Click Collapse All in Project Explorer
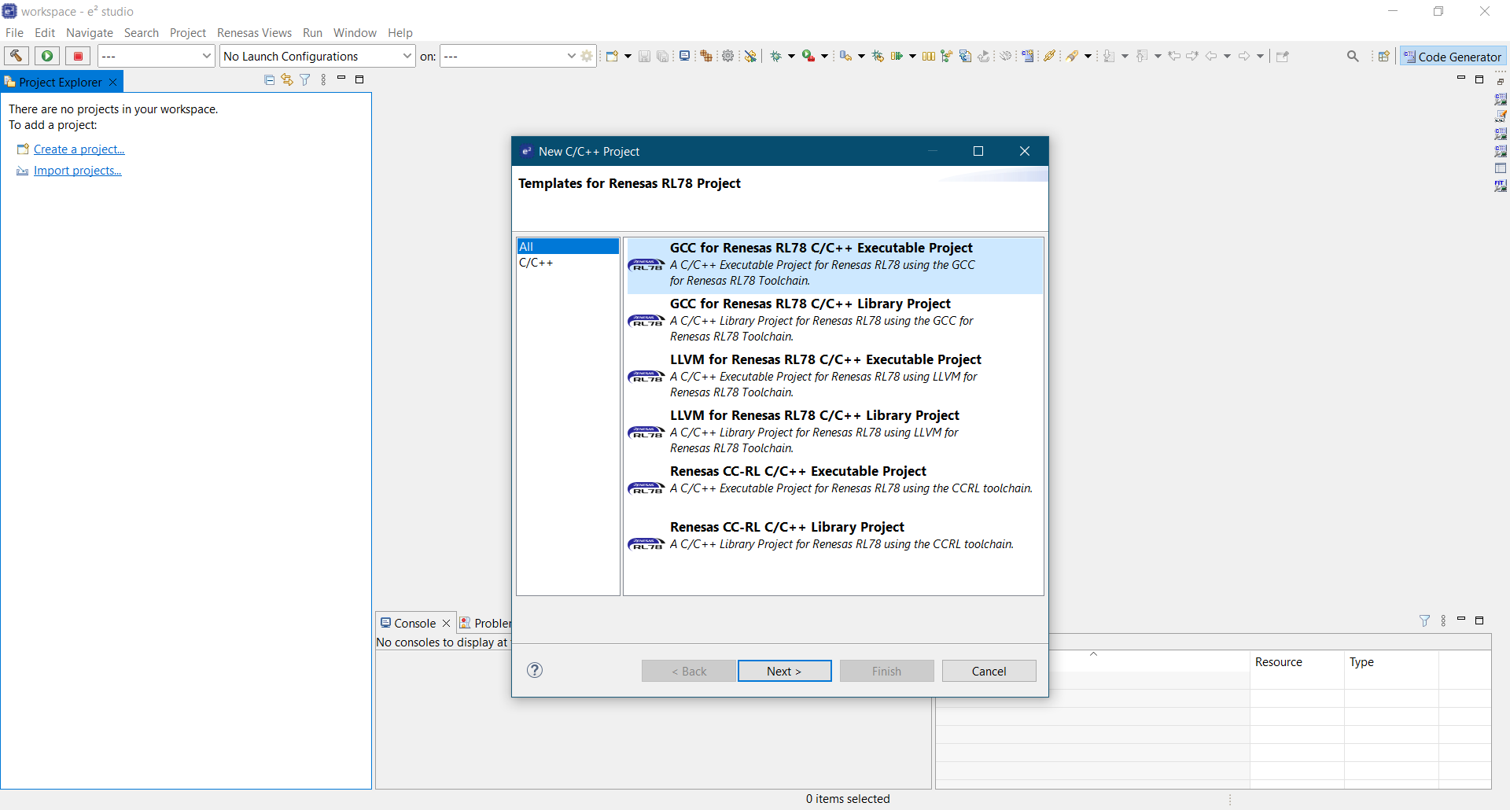 pos(269,80)
